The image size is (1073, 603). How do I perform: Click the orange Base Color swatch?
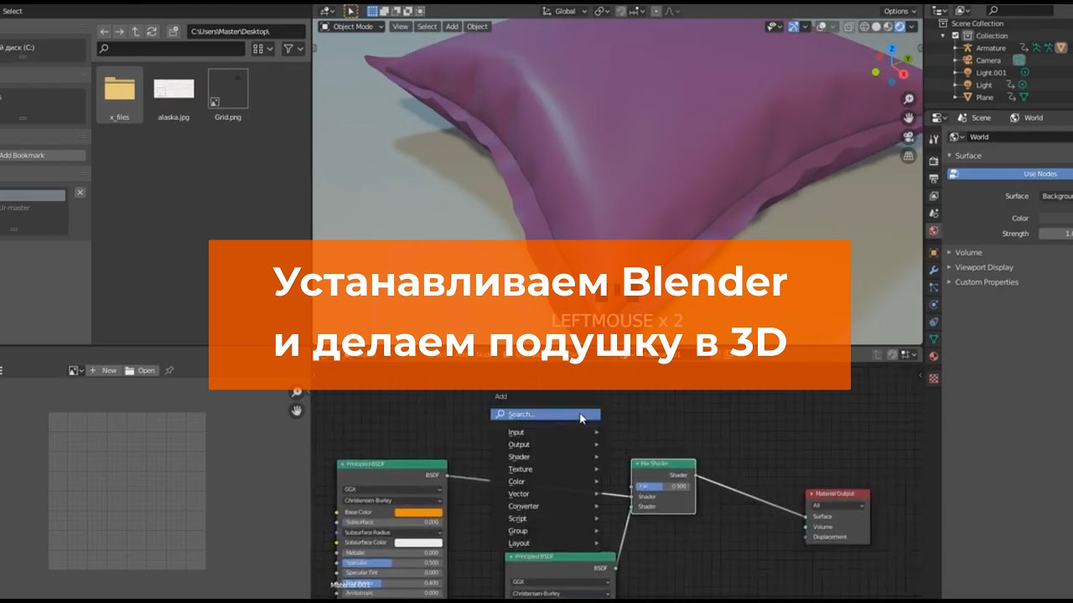(418, 513)
